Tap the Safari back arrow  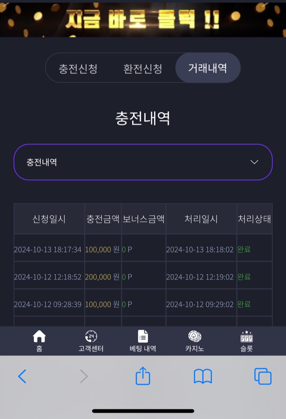coord(22,376)
